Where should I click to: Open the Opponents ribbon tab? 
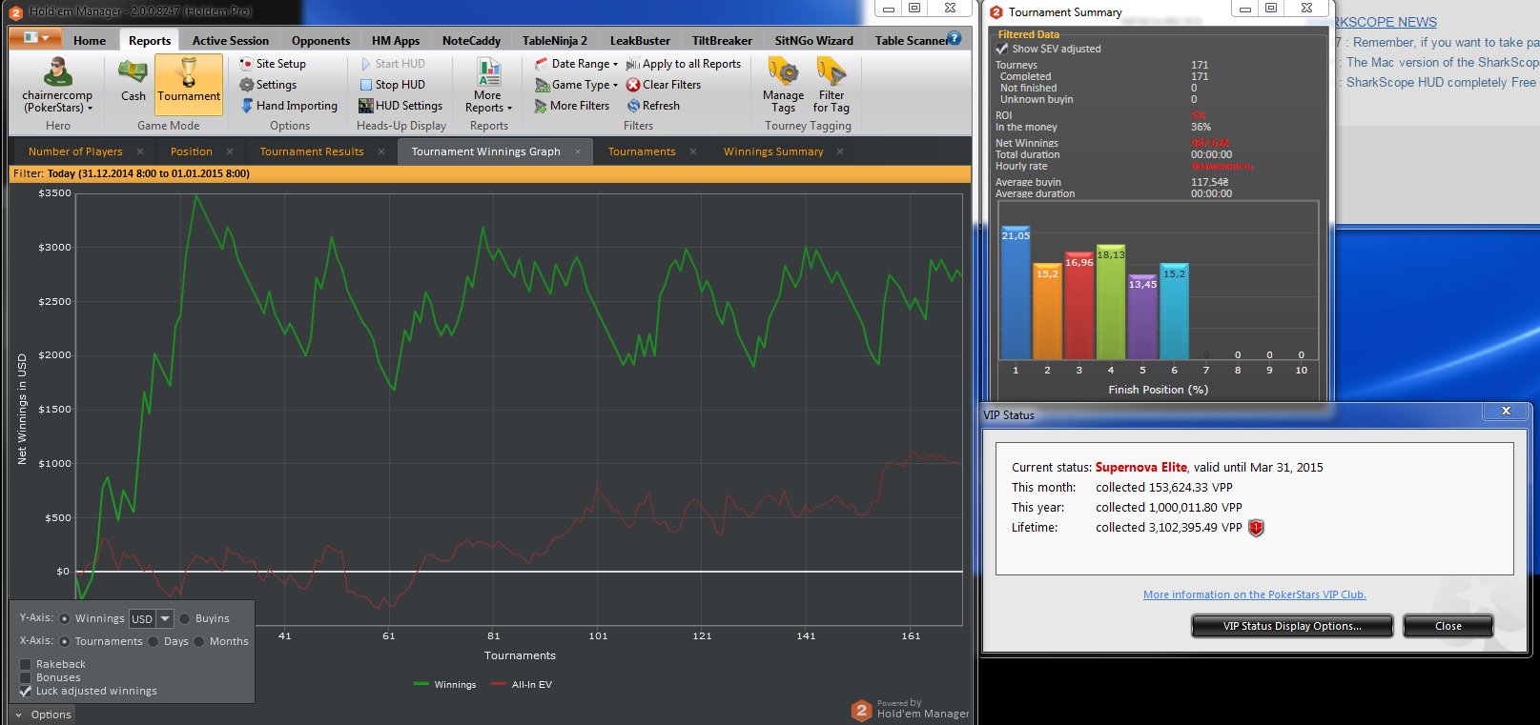point(320,41)
